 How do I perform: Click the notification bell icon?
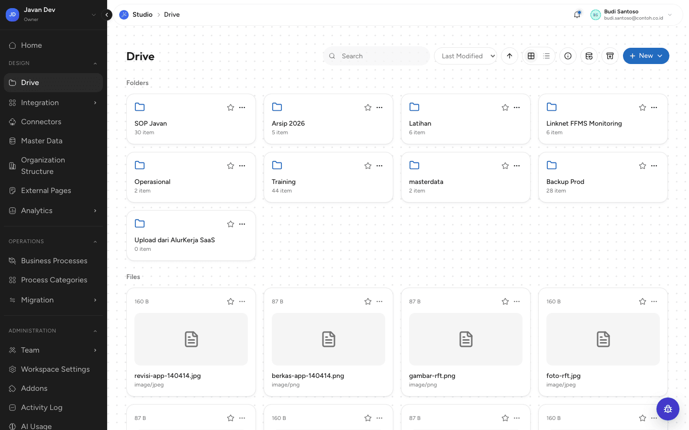(x=577, y=15)
